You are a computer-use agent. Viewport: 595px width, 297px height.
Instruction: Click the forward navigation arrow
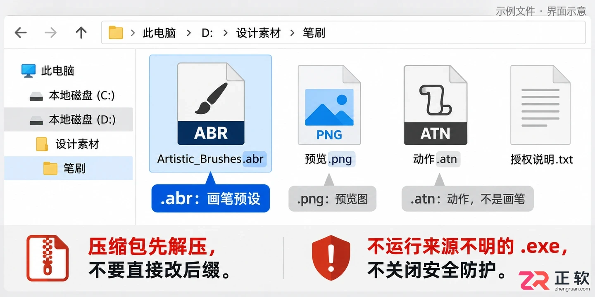50,33
